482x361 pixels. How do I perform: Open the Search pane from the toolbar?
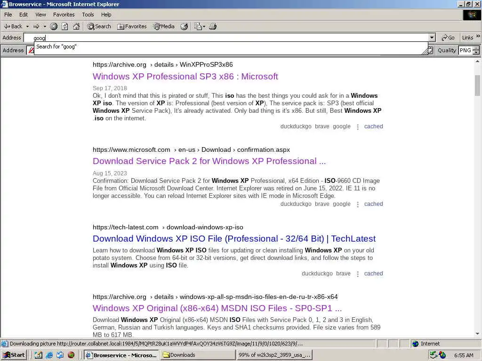pos(99,26)
